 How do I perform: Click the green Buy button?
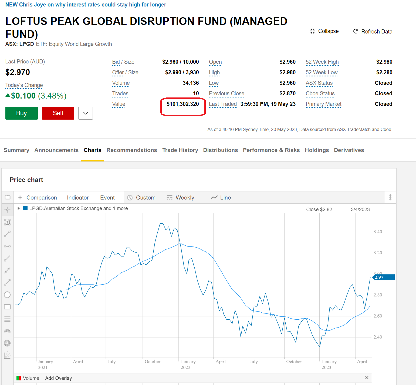[x=22, y=113]
